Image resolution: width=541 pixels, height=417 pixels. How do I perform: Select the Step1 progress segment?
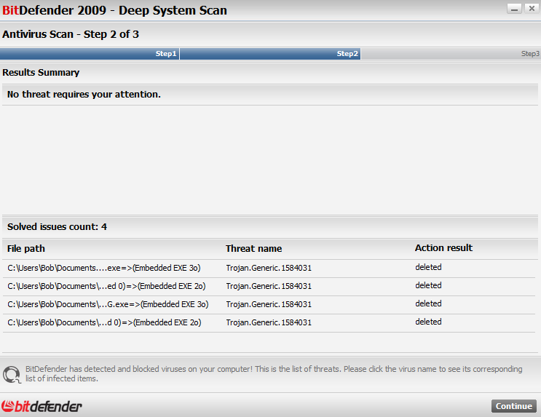click(90, 54)
